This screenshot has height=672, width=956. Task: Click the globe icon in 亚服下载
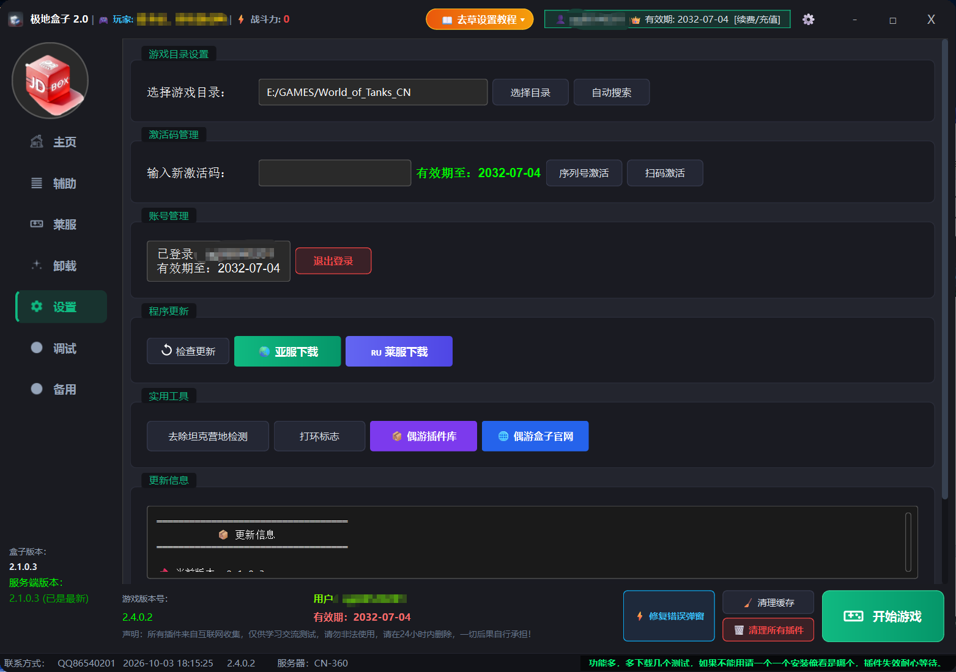[264, 352]
